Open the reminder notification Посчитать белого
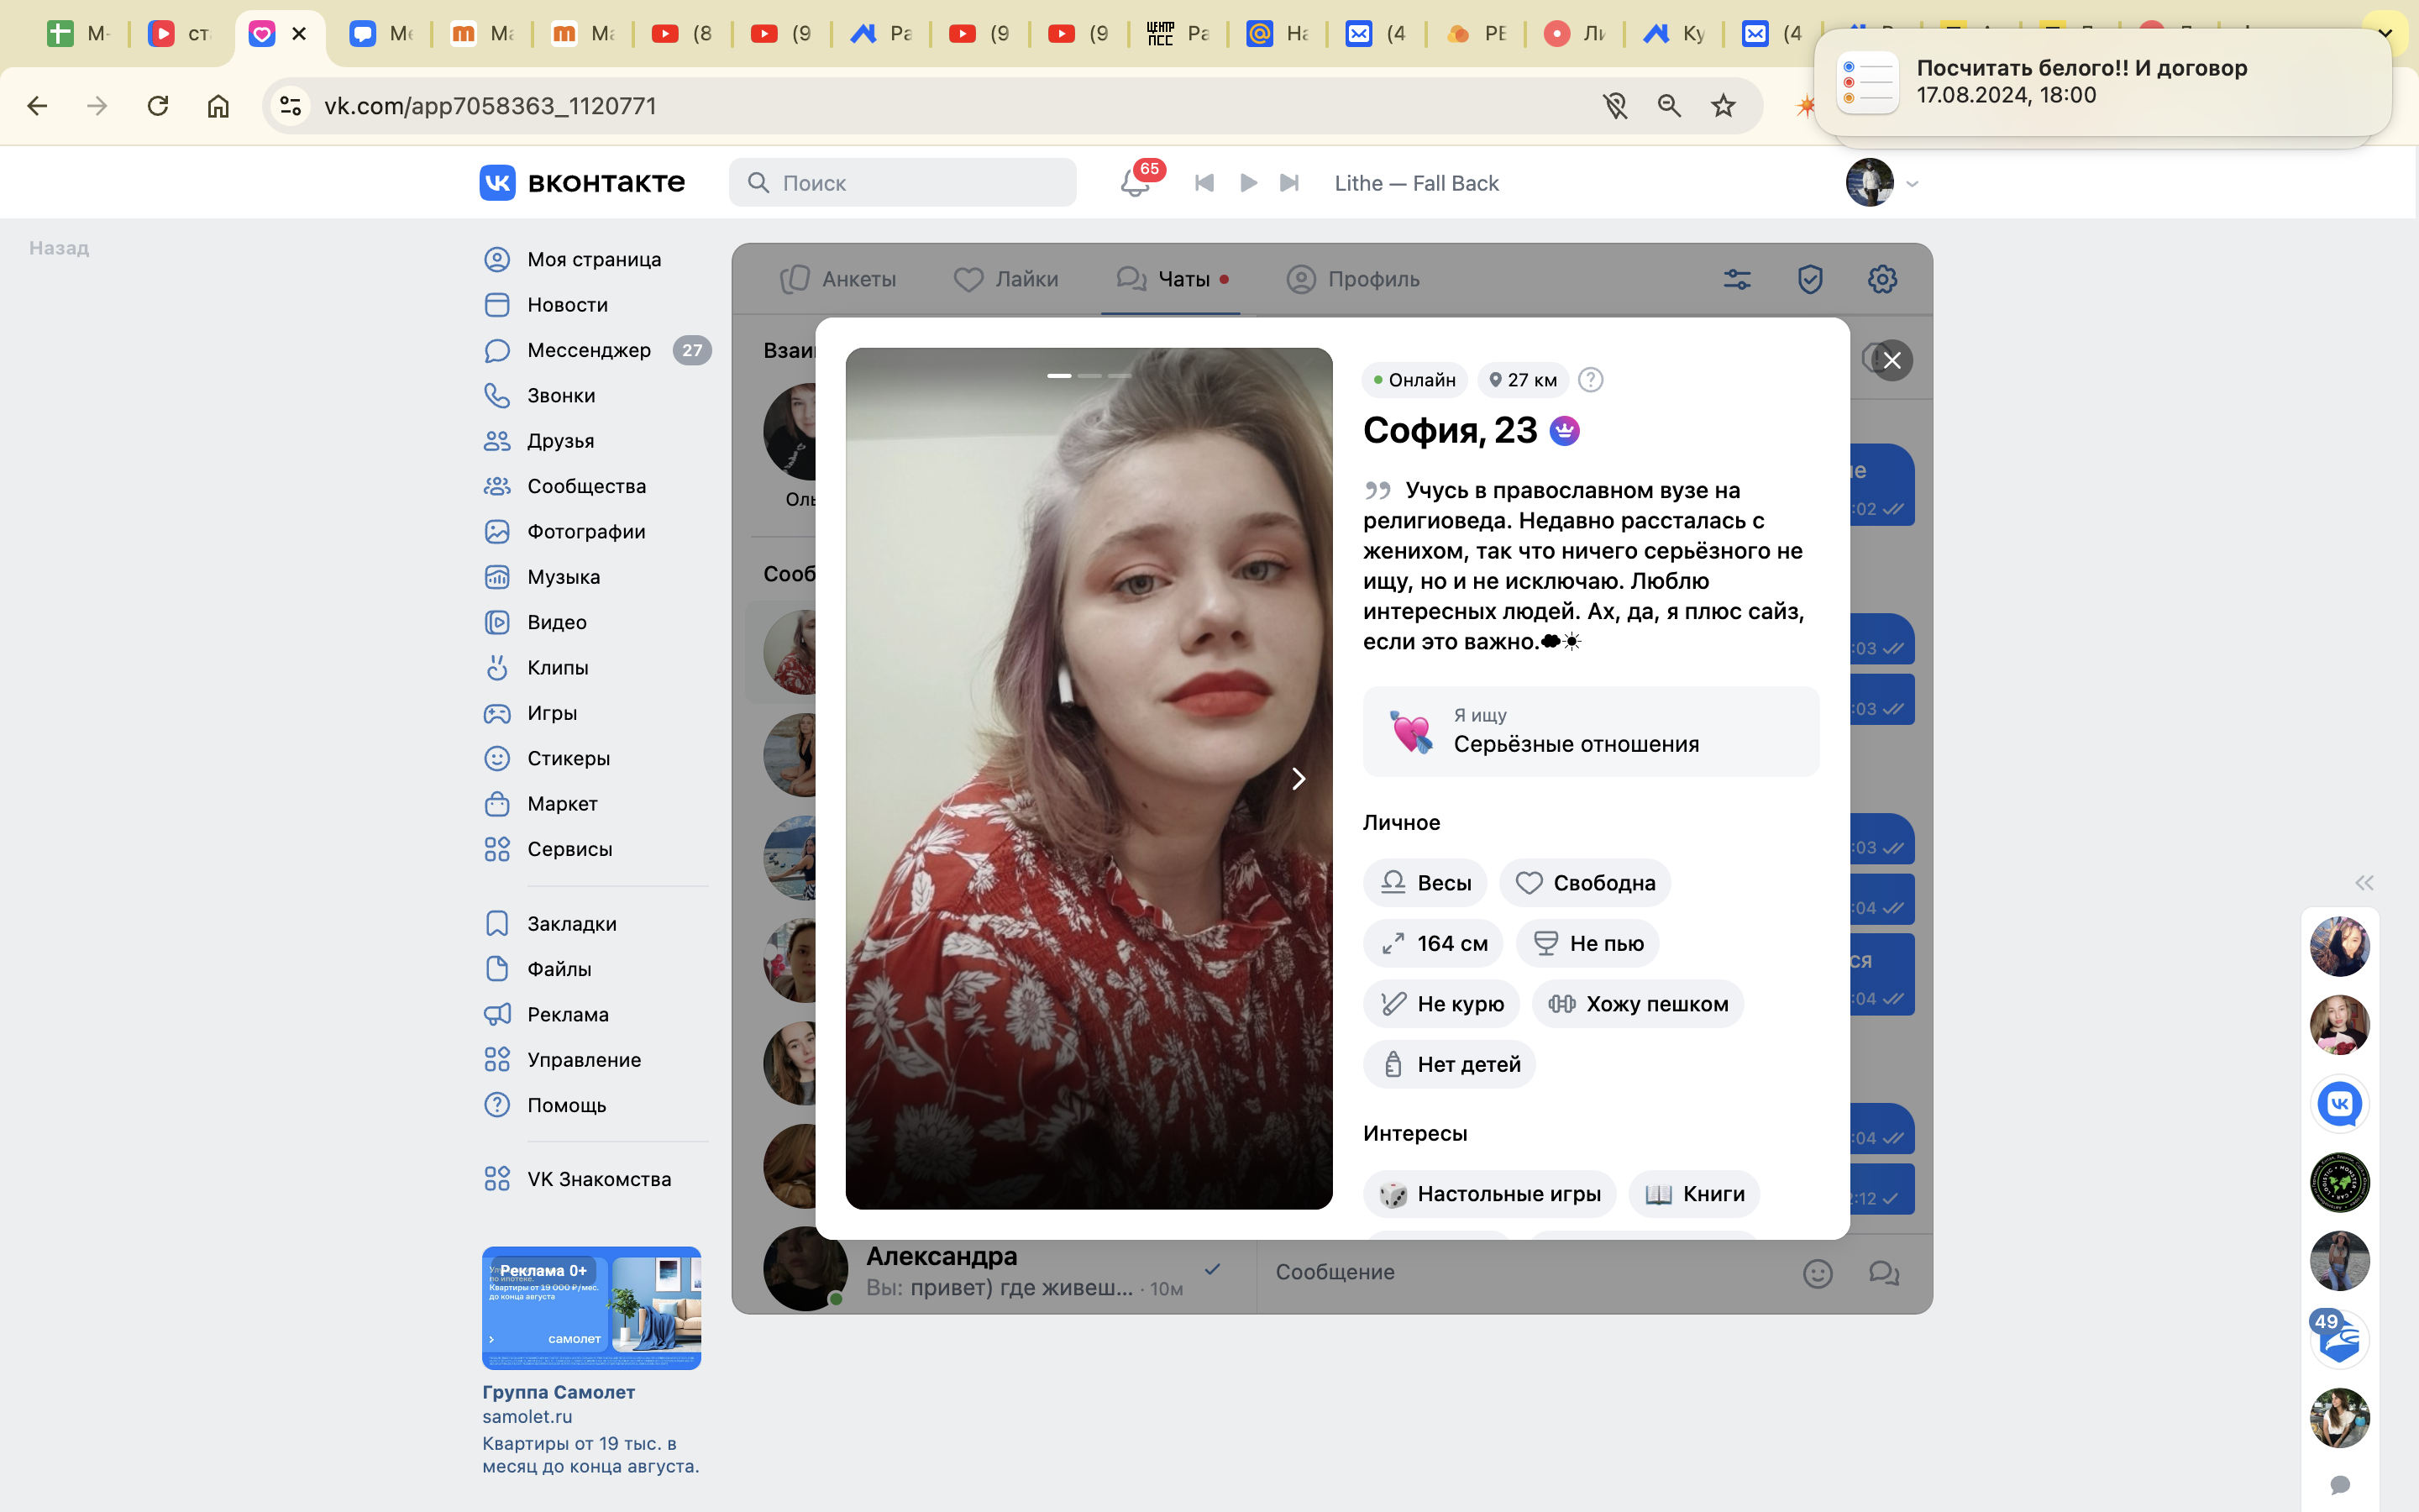The width and height of the screenshot is (2419, 1512). [2102, 82]
